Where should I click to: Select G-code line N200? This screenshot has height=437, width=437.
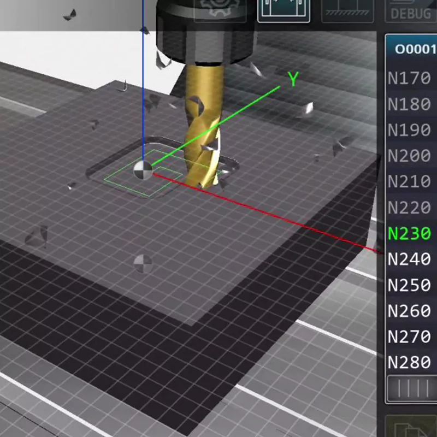pyautogui.click(x=409, y=155)
